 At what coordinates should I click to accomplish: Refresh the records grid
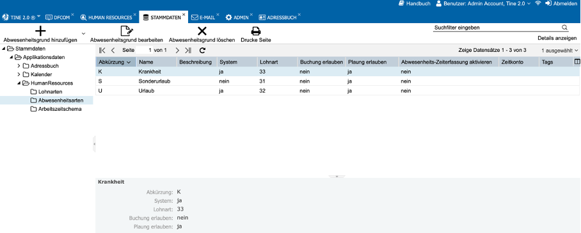click(202, 50)
